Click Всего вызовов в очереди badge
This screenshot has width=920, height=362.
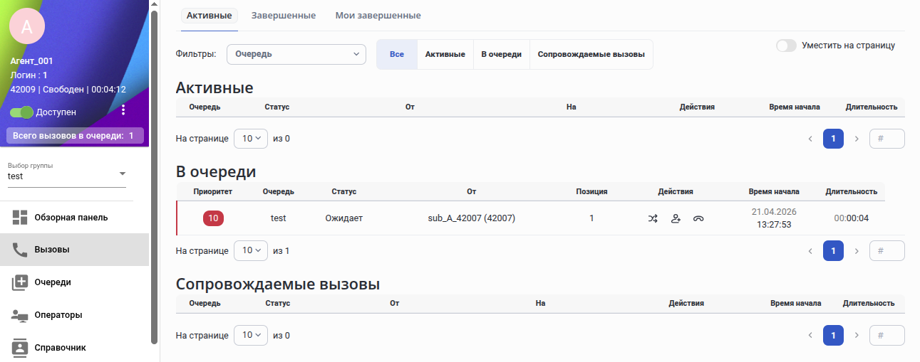pos(75,135)
